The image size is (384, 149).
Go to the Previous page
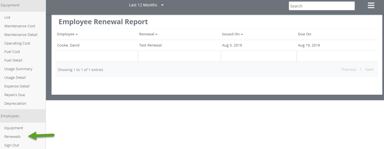pyautogui.click(x=349, y=69)
